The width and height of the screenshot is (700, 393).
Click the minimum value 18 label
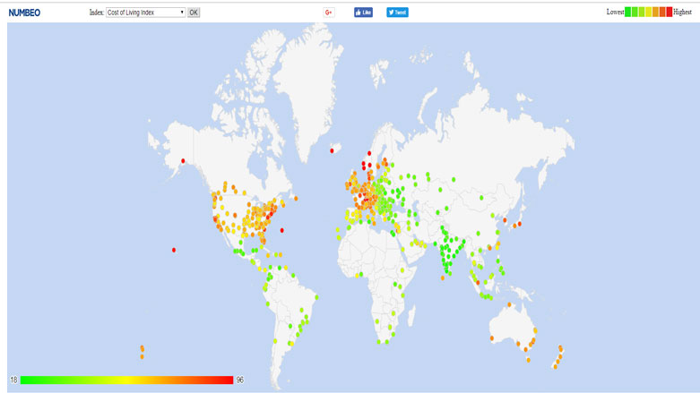(13, 380)
